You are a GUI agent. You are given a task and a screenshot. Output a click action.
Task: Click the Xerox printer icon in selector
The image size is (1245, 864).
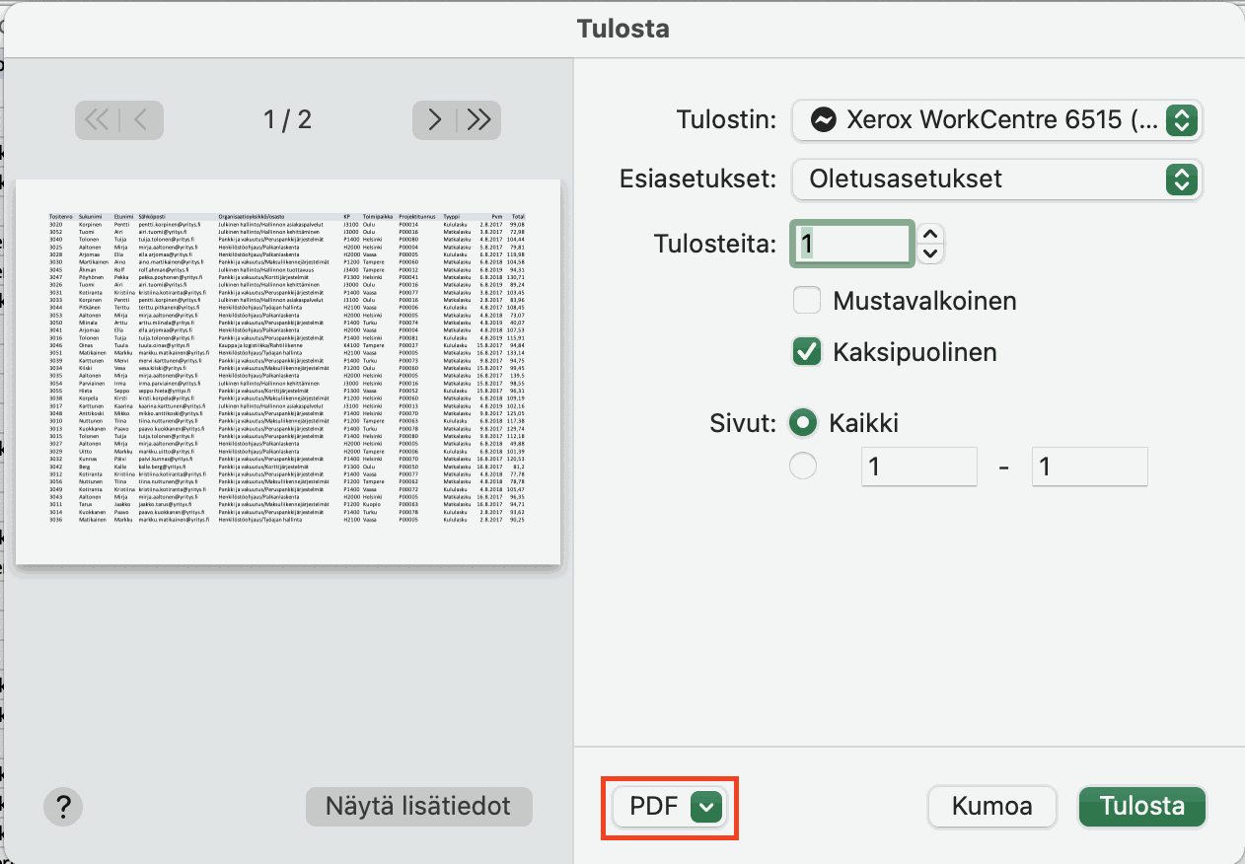[823, 120]
